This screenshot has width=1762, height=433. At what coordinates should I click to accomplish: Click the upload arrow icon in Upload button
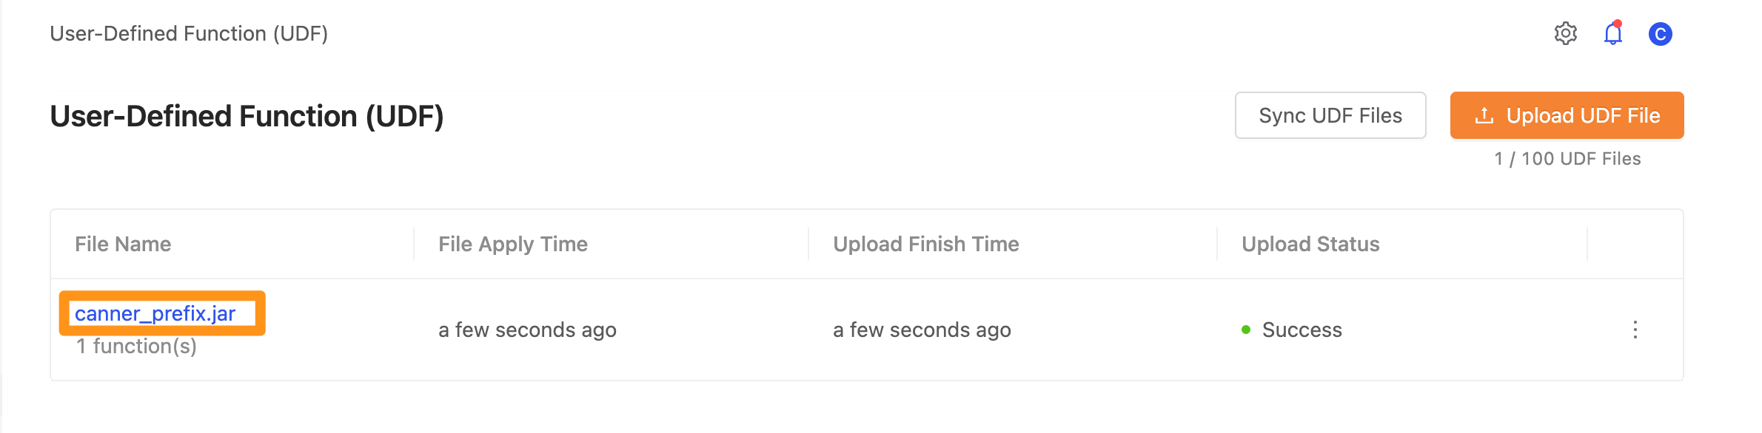tap(1484, 115)
